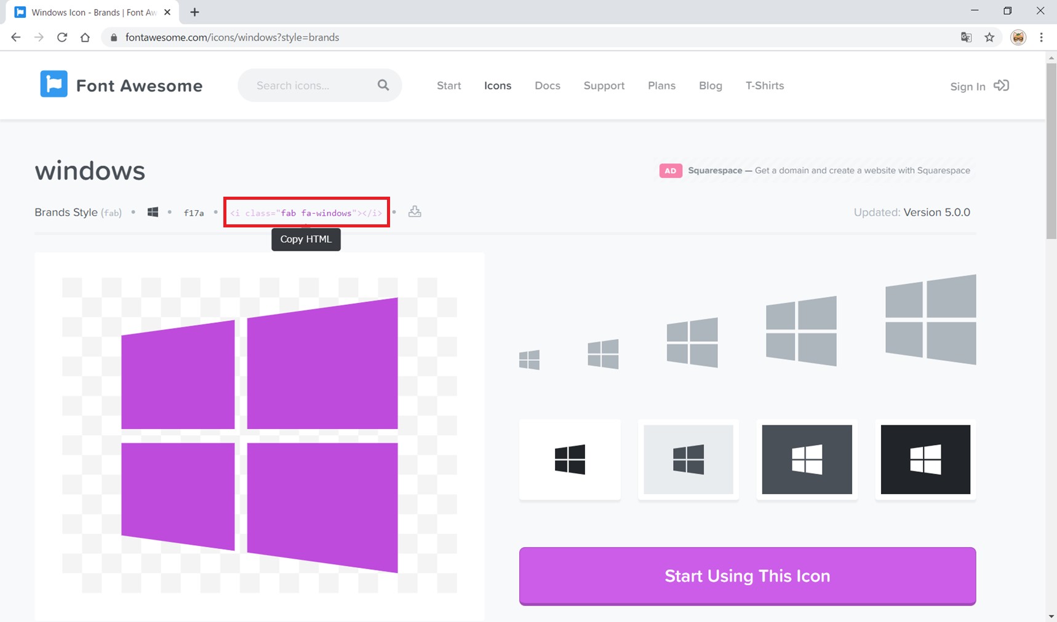Screen dimensions: 1057x622
Task: Click the translate page icon
Action: pyautogui.click(x=966, y=37)
